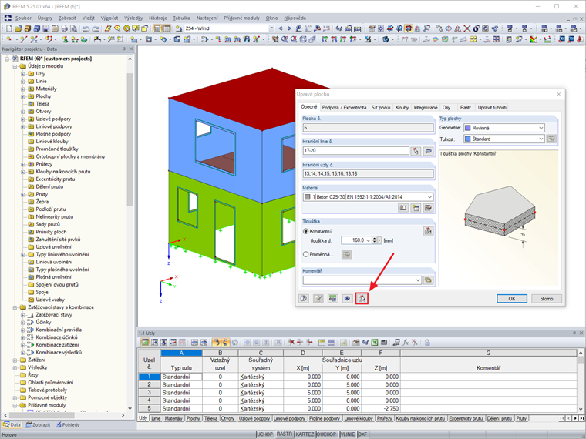Go to next load case arrow
Screen dimensions: 586x439
pyautogui.click(x=290, y=28)
